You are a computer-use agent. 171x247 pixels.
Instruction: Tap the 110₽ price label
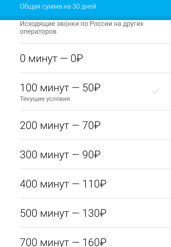click(94, 184)
